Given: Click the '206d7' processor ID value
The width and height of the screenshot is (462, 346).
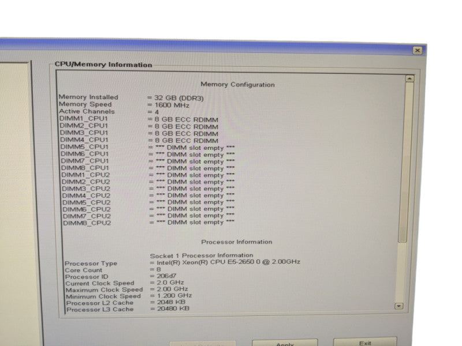Looking at the screenshot, I should [166, 276].
